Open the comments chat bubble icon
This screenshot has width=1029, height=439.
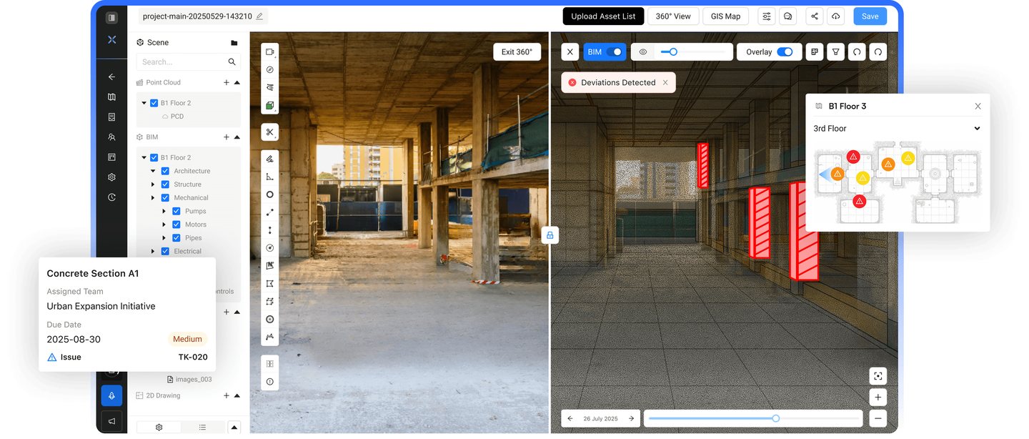click(x=787, y=16)
